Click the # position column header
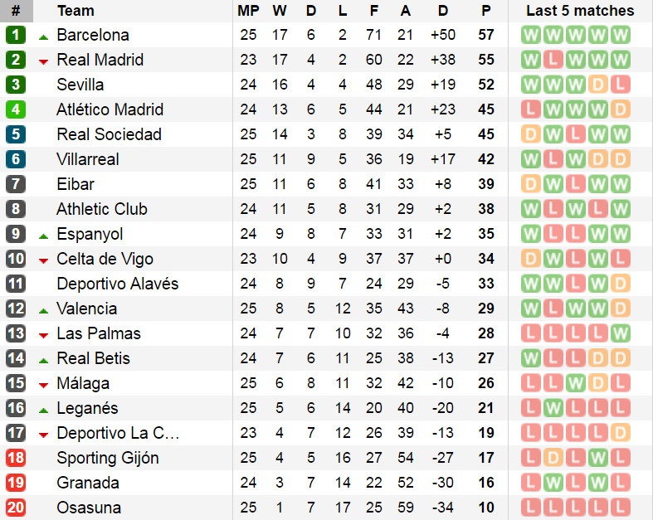 click(16, 11)
